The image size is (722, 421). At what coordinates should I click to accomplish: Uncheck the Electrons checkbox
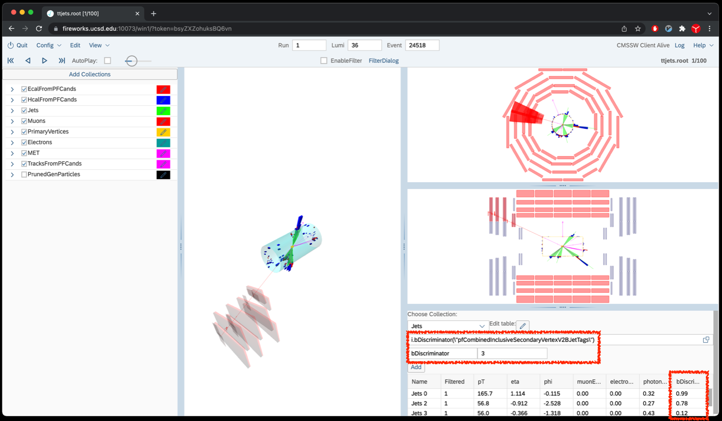pos(24,143)
